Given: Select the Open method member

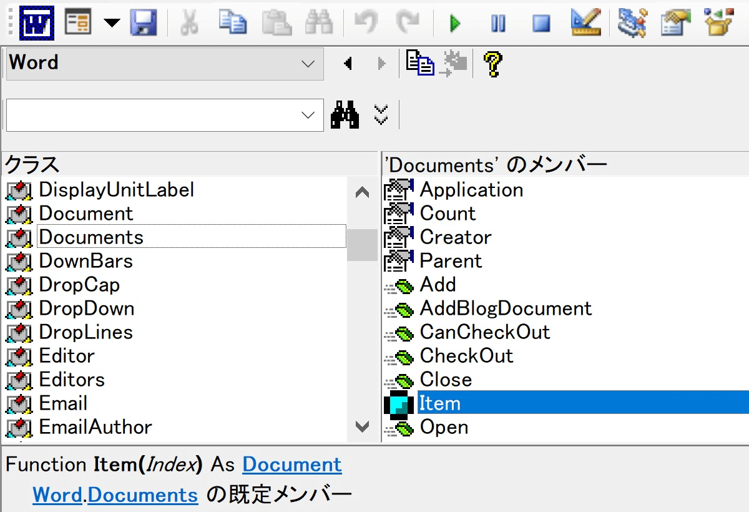Looking at the screenshot, I should click(x=444, y=427).
